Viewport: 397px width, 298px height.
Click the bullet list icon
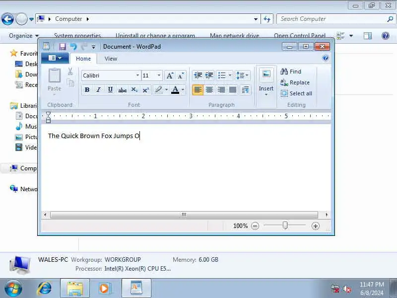click(222, 75)
